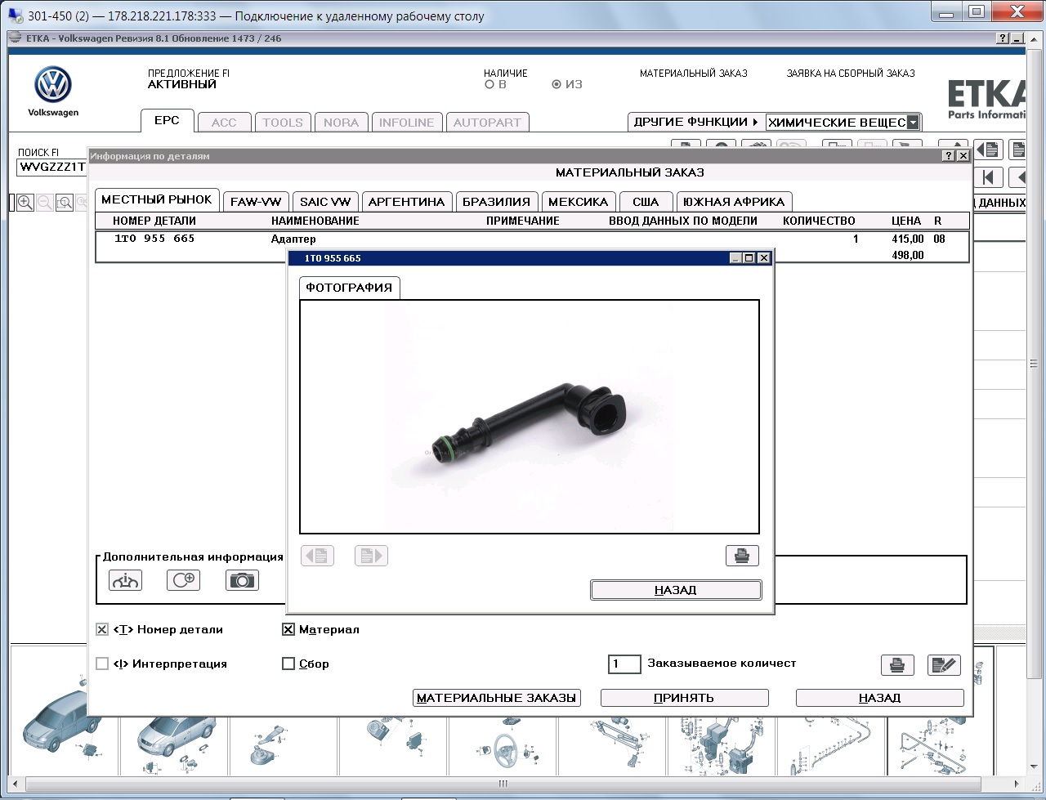The image size is (1046, 800).
Task: Click the Адаптер part name cell
Action: pos(293,239)
